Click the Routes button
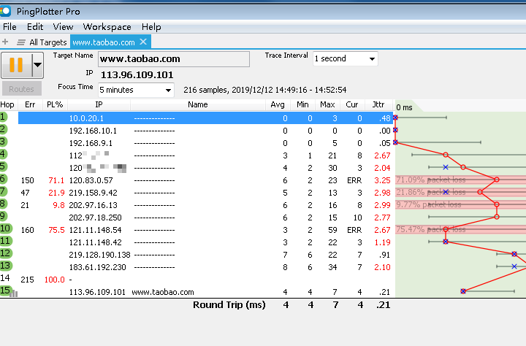Viewport: 526px width, 346px height. point(21,89)
